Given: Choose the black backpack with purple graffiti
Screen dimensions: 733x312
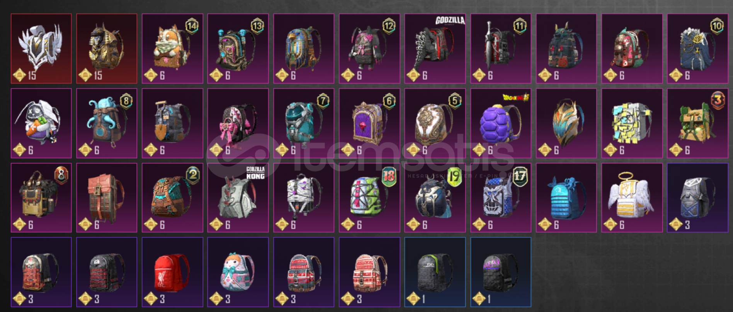Looking at the screenshot, I should [x=501, y=272].
